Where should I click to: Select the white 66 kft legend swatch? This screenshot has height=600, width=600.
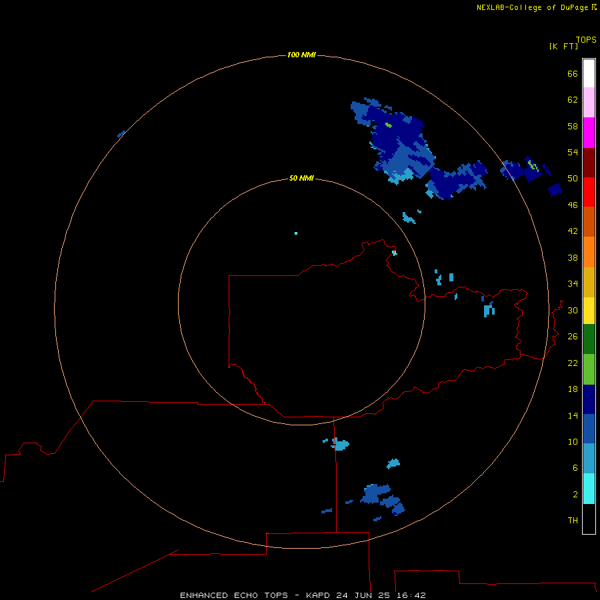point(589,73)
